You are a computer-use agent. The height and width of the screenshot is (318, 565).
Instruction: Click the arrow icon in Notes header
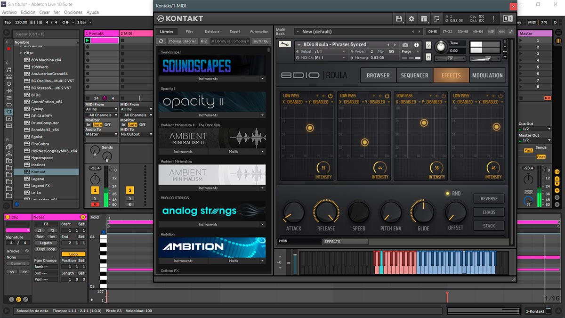click(83, 217)
